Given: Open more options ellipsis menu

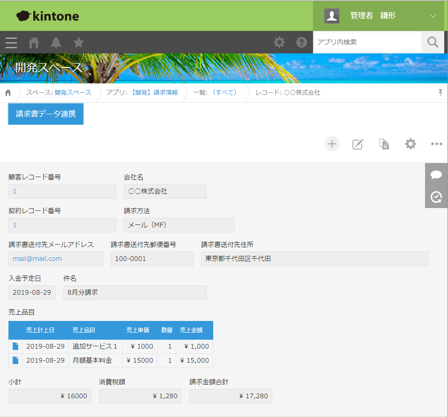Looking at the screenshot, I should (437, 144).
